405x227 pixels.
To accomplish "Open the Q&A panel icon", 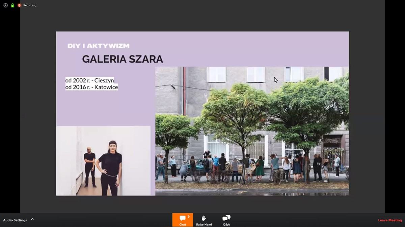I will [226, 218].
